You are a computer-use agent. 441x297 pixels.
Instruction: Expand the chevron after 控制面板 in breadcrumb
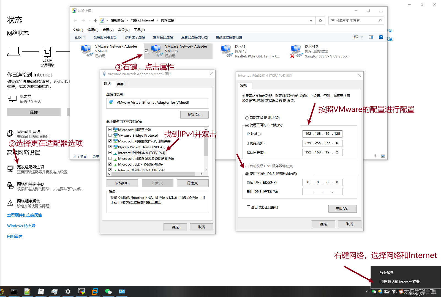(127, 20)
